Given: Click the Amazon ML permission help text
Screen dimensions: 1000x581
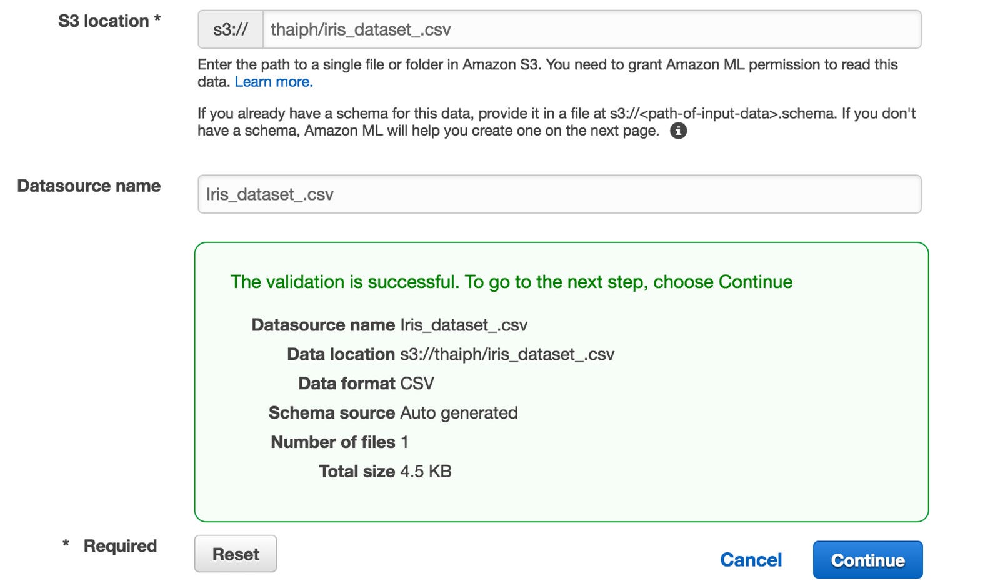Looking at the screenshot, I should click(547, 65).
